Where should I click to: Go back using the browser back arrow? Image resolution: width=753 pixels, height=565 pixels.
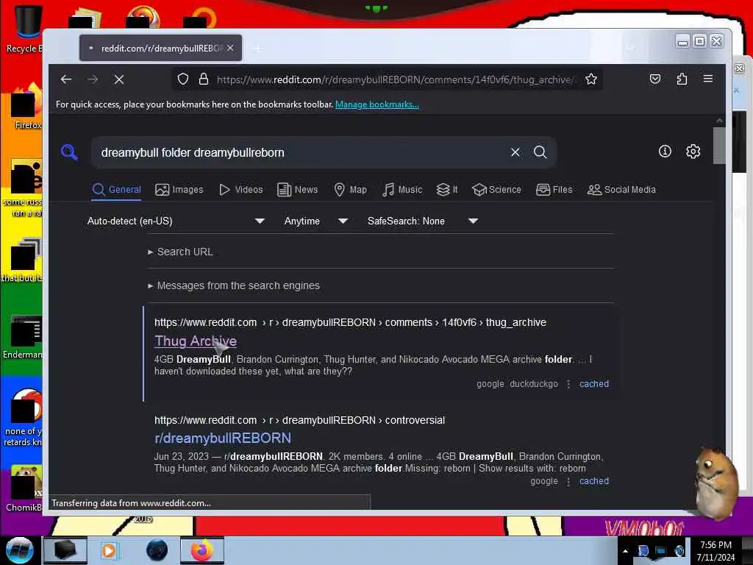pos(66,79)
